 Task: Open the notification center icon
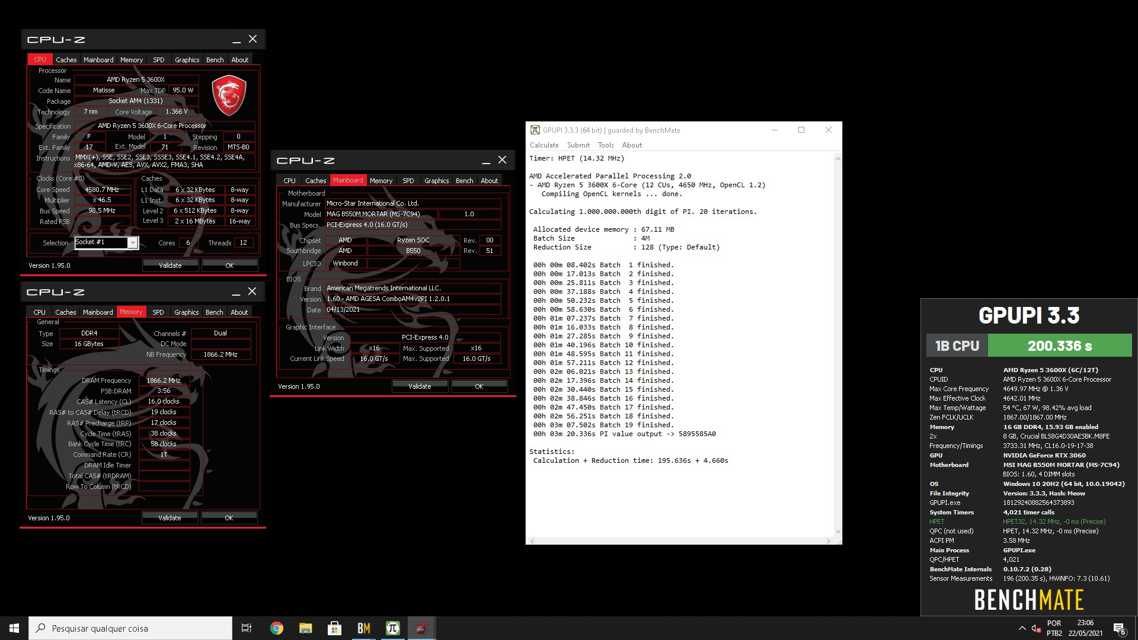[1119, 628]
